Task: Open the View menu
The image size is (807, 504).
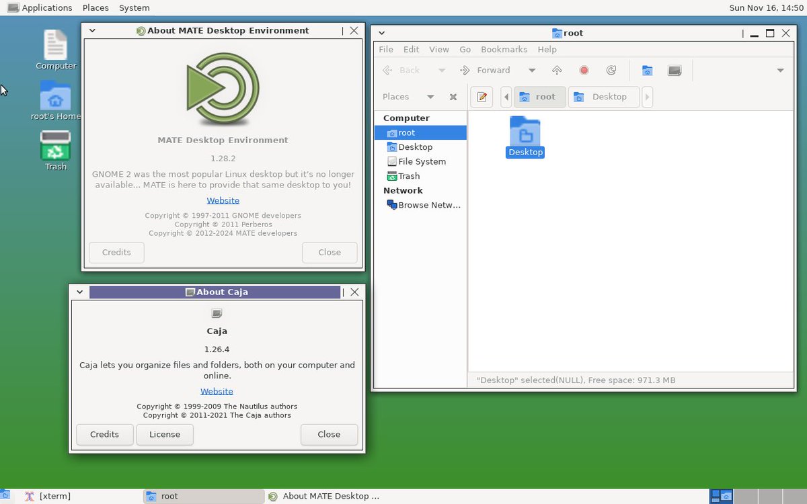Action: (x=439, y=50)
